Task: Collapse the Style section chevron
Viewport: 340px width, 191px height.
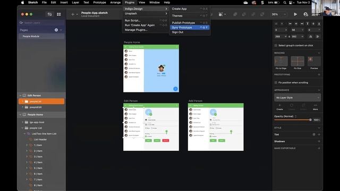Action: (x=319, y=128)
